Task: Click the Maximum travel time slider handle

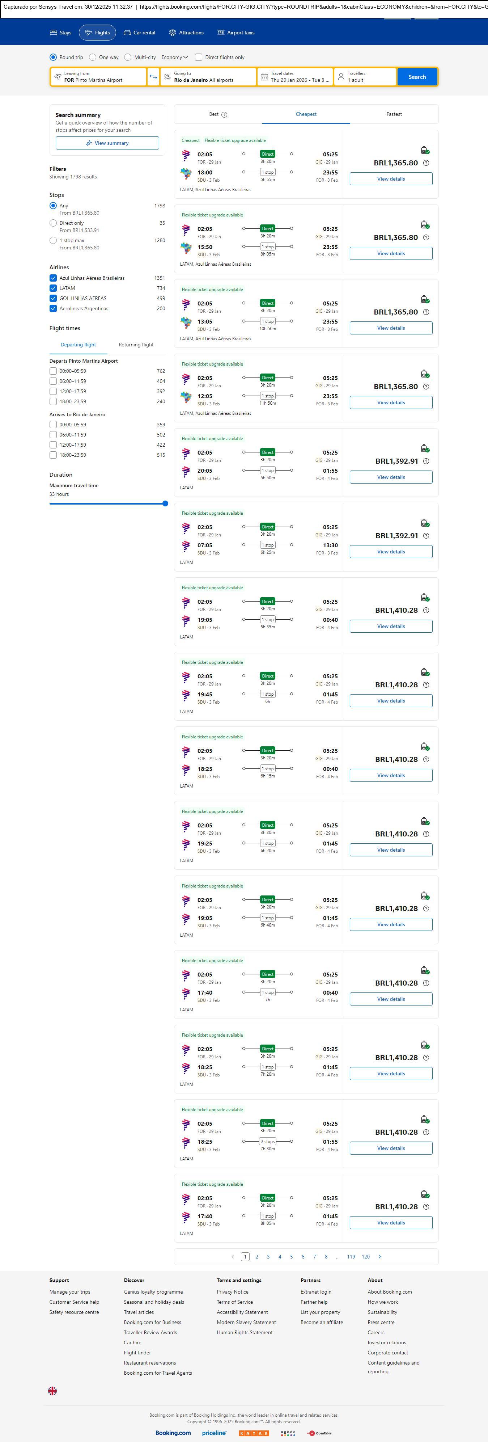Action: 165,504
